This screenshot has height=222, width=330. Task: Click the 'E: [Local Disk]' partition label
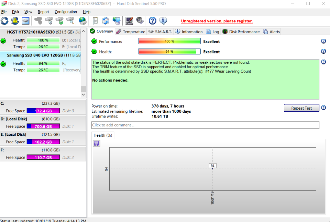click(13, 135)
